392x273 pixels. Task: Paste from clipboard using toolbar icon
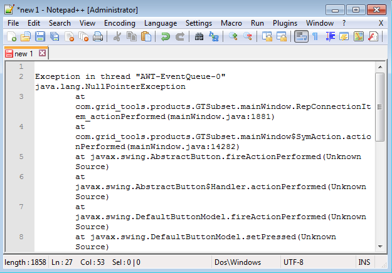[x=146, y=37]
